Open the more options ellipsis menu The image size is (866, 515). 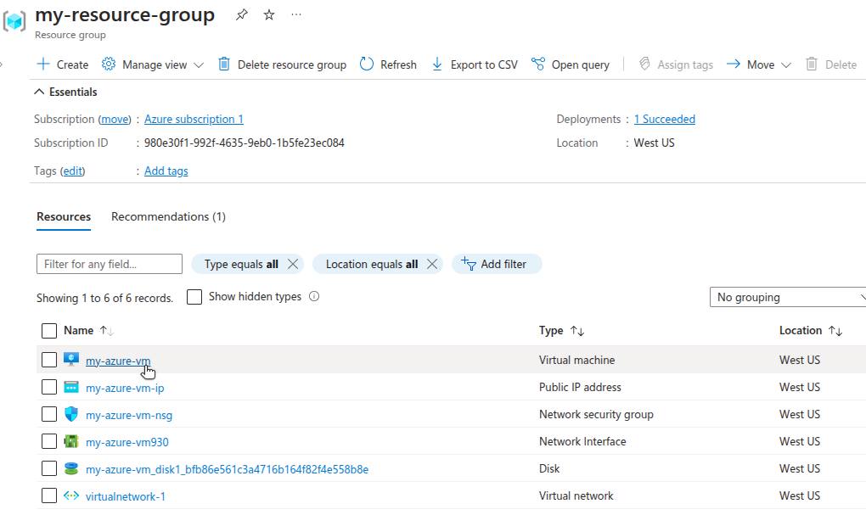[296, 15]
